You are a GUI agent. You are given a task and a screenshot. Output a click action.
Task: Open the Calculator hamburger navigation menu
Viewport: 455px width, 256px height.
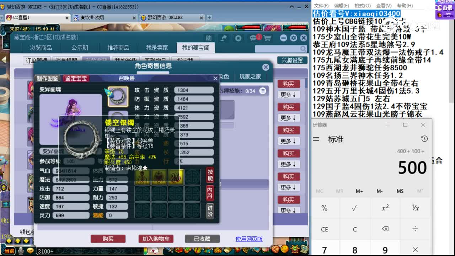coord(316,139)
